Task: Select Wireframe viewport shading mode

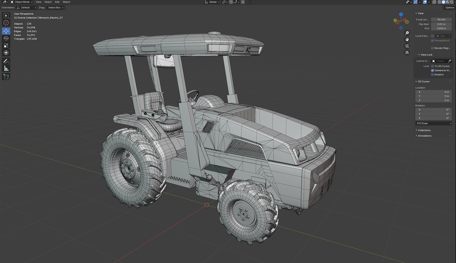Action: [x=440, y=2]
